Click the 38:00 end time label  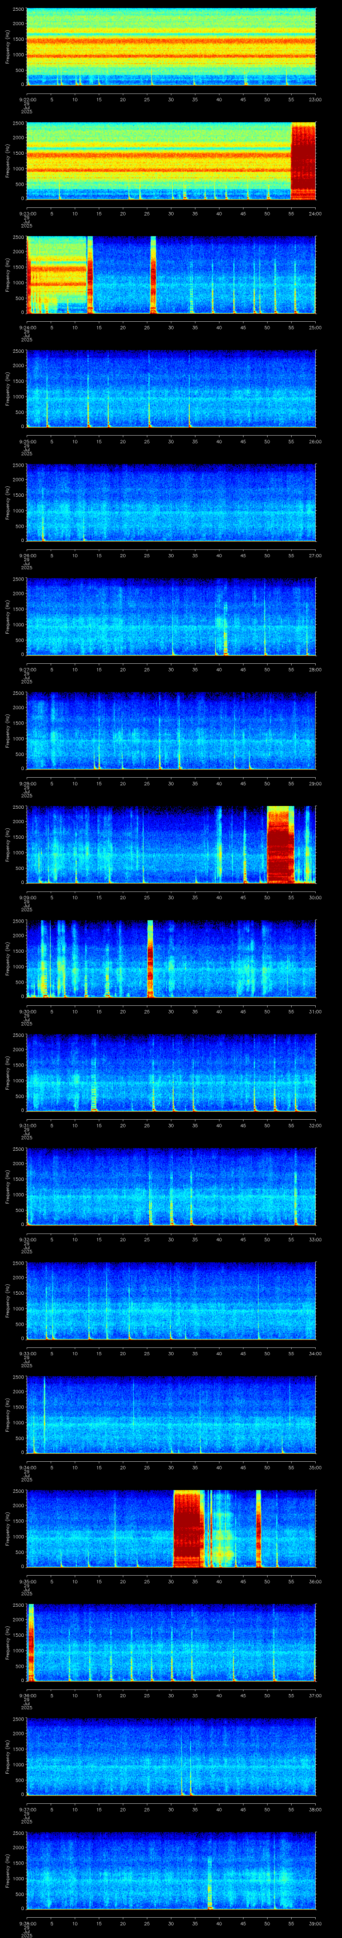click(315, 1809)
